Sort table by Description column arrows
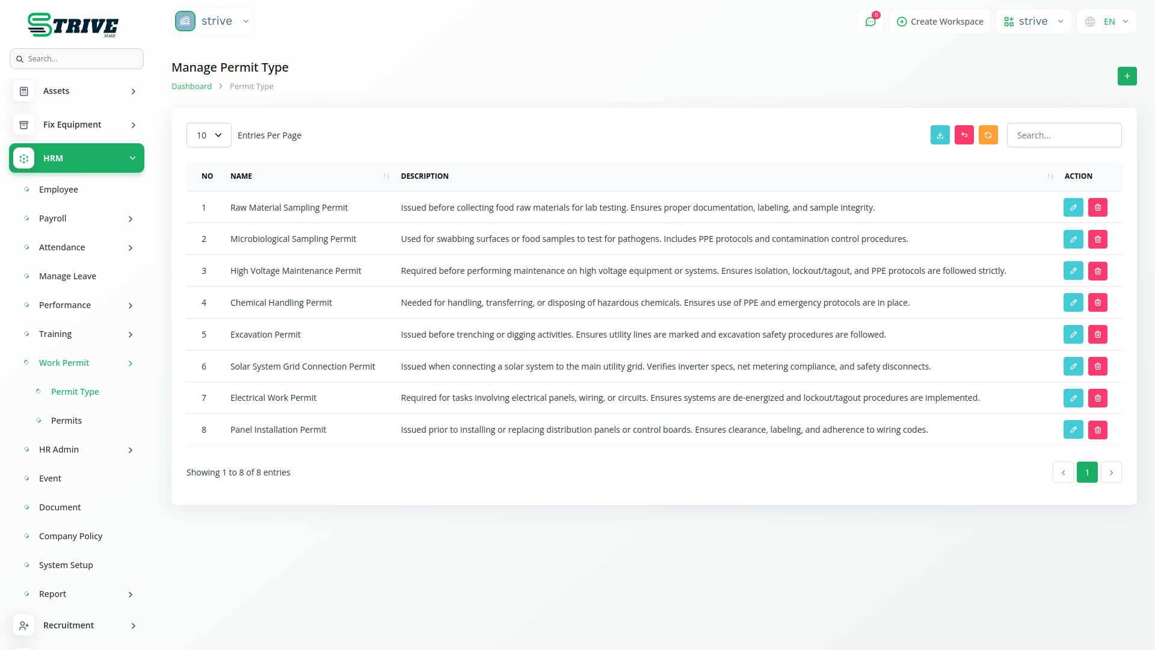 1050,176
